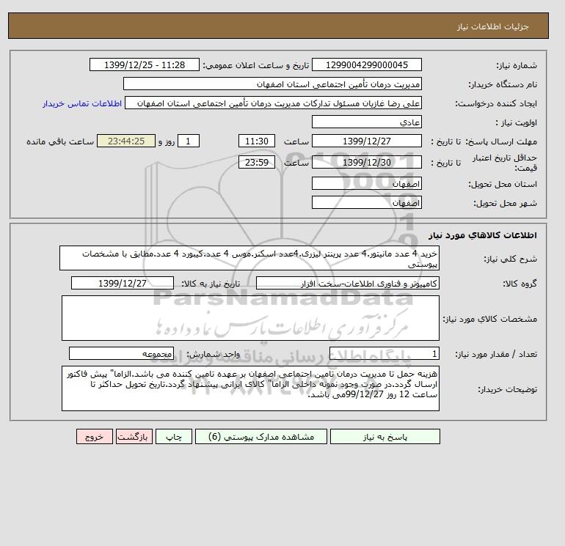Click the buyer notes text area

click(250, 388)
